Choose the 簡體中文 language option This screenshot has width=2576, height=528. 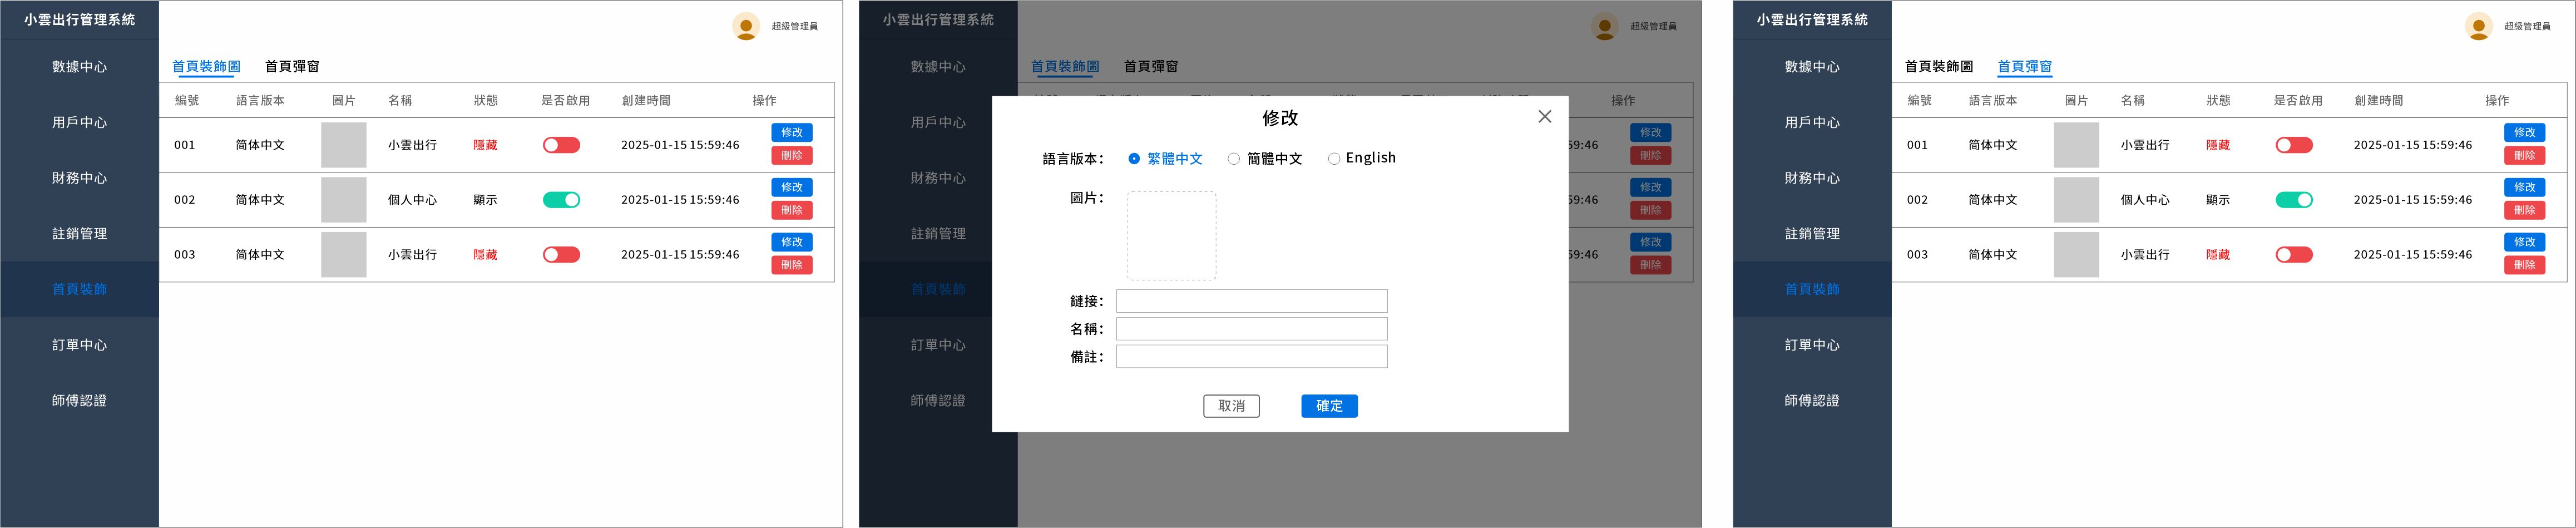[1234, 159]
